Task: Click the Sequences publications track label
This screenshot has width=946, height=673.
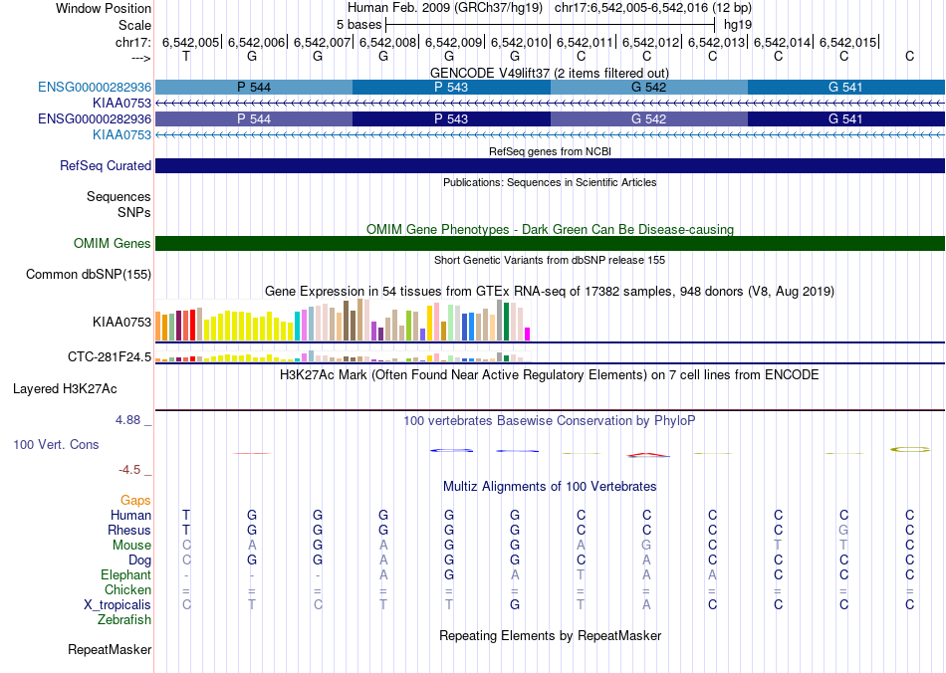Action: 118,196
